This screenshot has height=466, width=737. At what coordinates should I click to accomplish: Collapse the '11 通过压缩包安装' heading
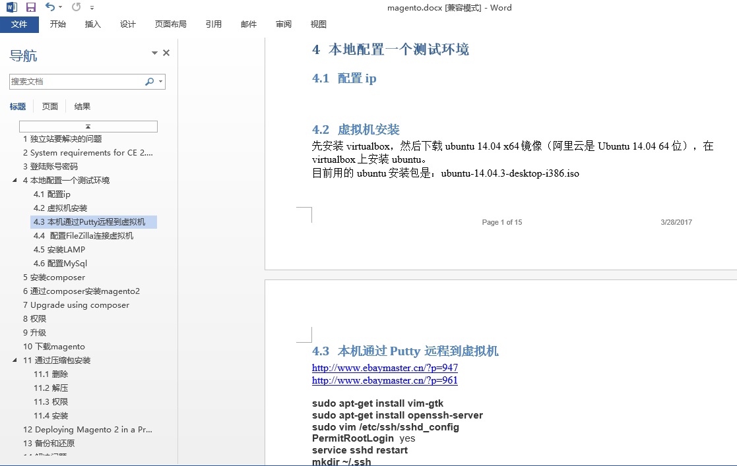[x=15, y=361]
